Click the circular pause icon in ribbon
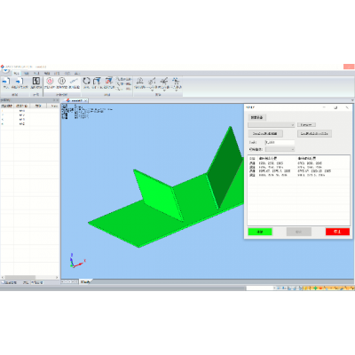The image size is (355, 355). 62,81
